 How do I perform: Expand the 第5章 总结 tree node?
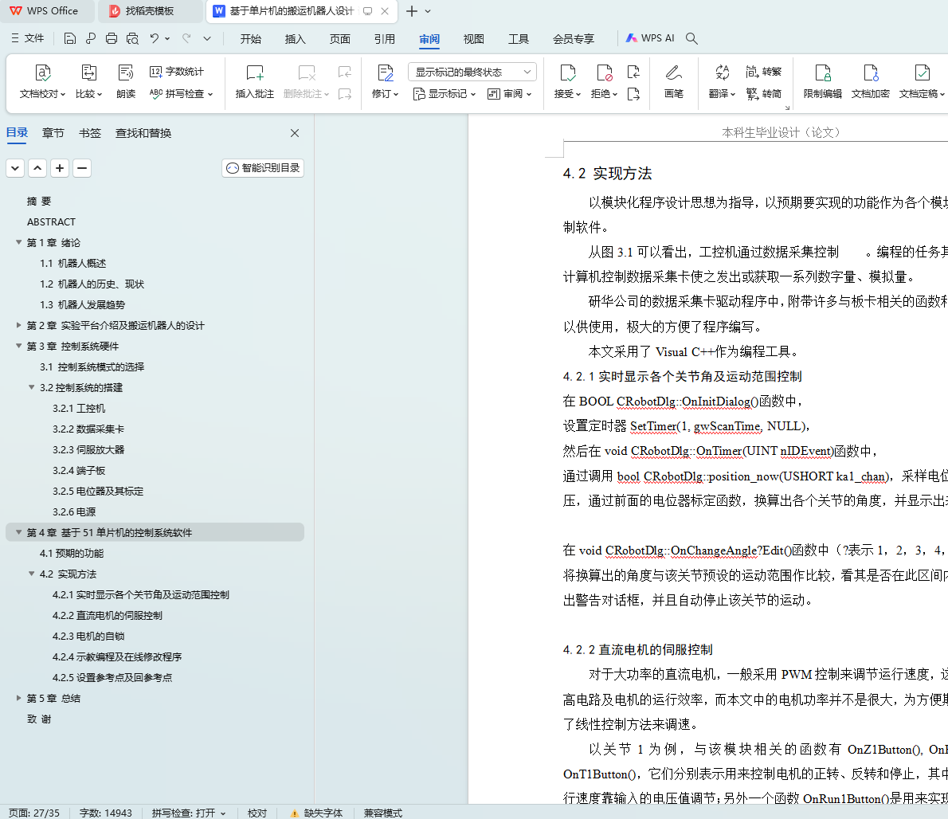(19, 698)
